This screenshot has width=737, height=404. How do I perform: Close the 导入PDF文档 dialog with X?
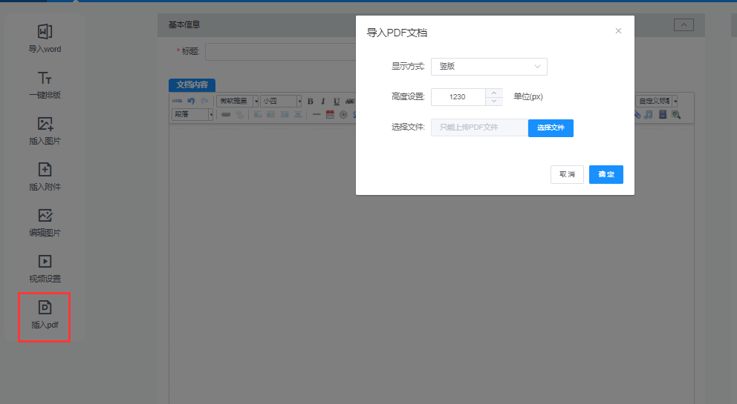point(618,31)
